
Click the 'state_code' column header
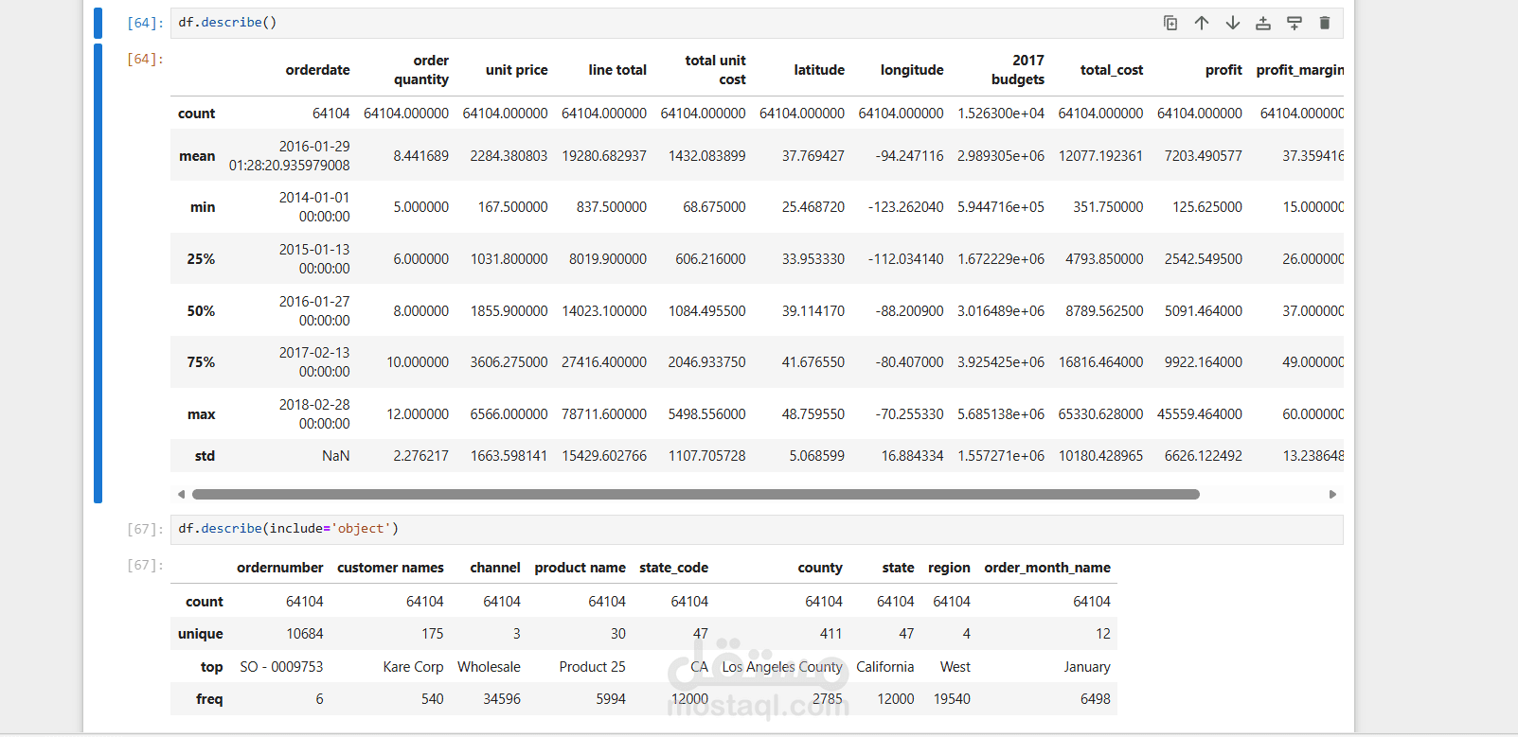pyautogui.click(x=673, y=568)
